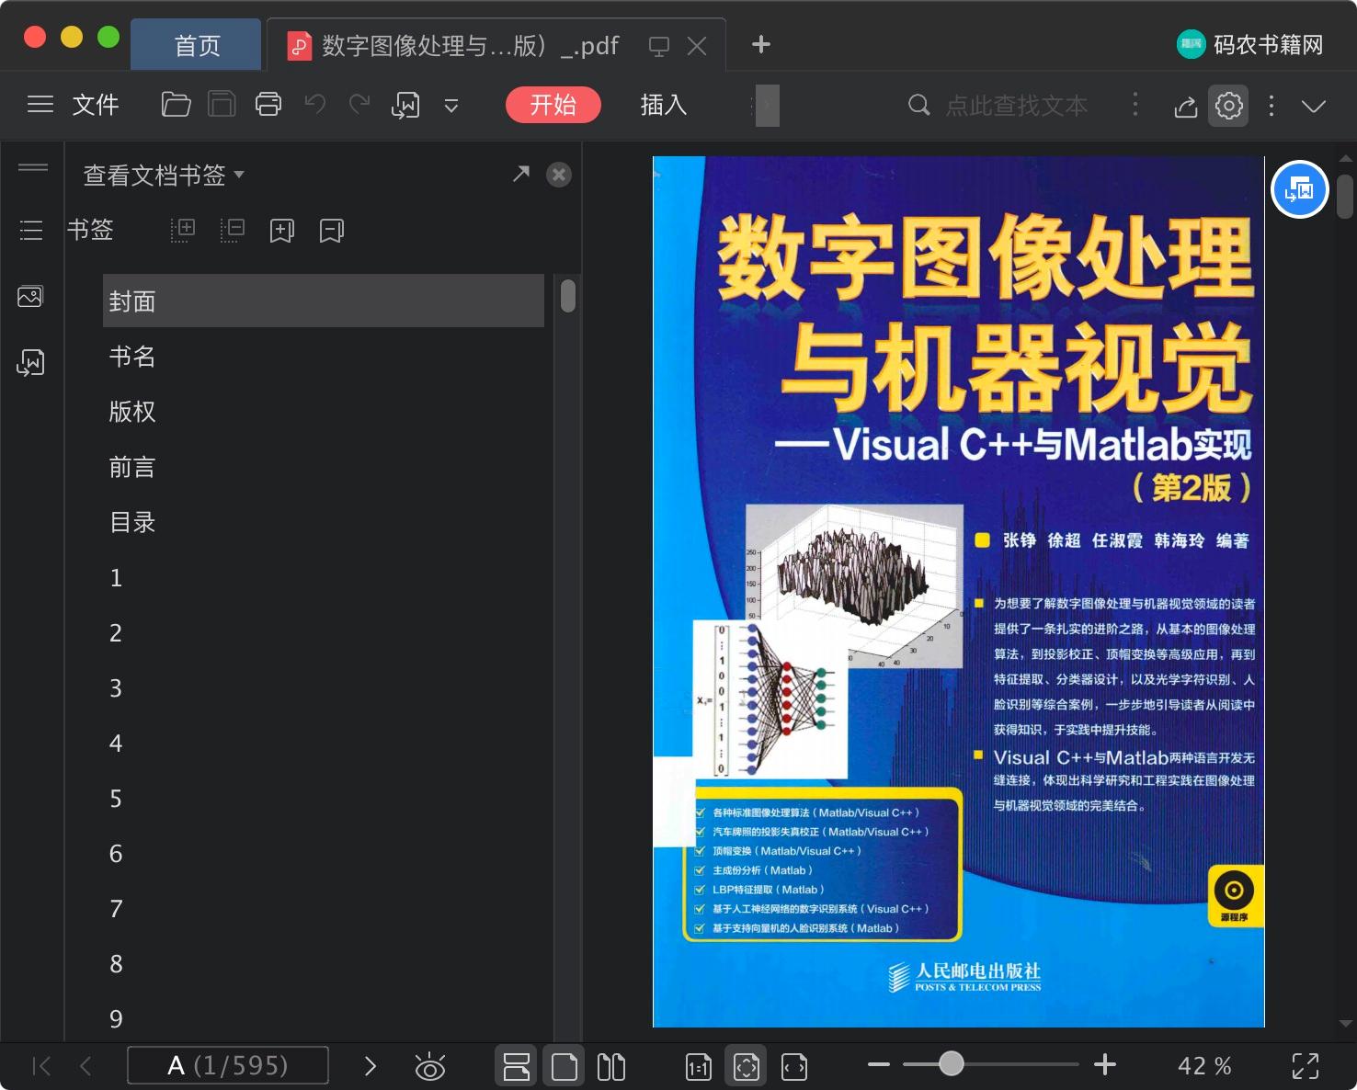Open the hamburger menu next to 文件
This screenshot has height=1090, width=1357.
click(40, 105)
